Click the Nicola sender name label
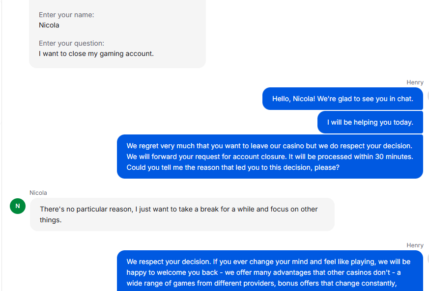The width and height of the screenshot is (429, 291). (x=38, y=193)
